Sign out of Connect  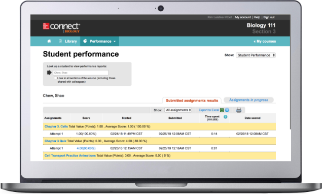click(269, 17)
